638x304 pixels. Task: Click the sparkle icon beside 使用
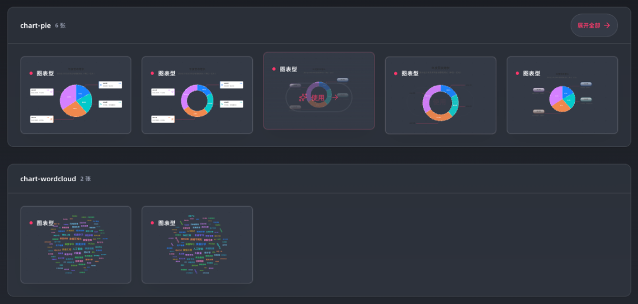(304, 97)
